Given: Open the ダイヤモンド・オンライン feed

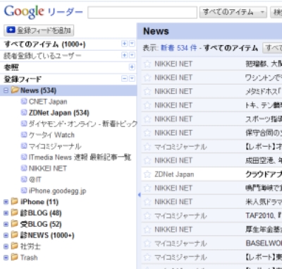Looking at the screenshot, I should (82, 124).
